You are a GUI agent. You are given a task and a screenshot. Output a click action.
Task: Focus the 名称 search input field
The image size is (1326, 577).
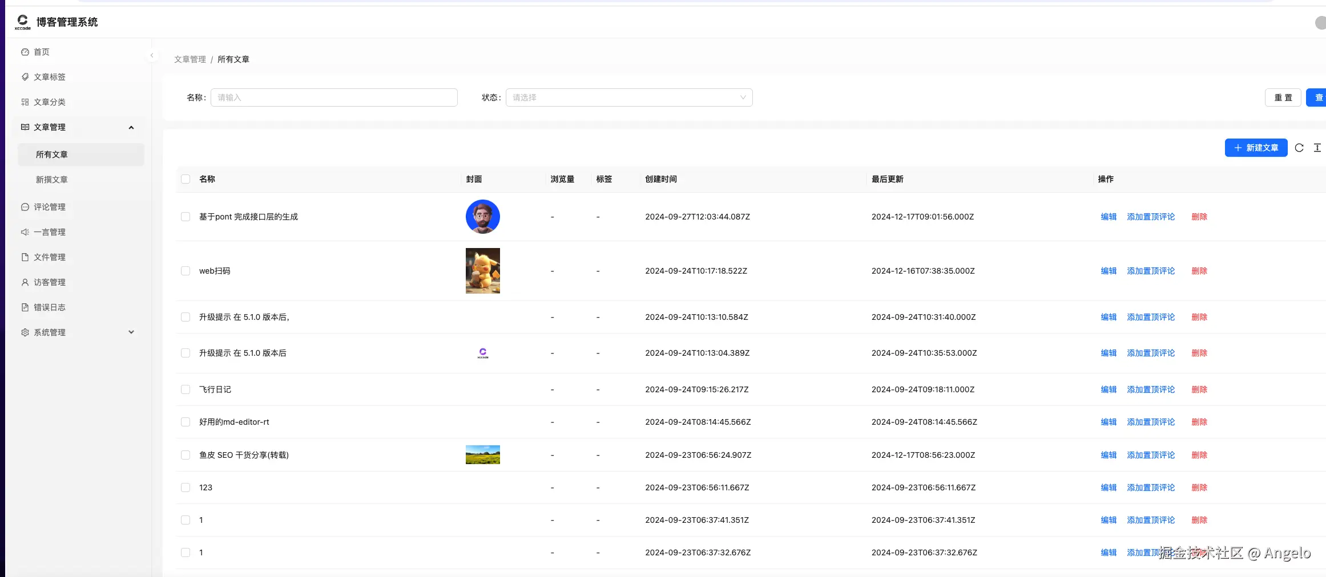[334, 97]
